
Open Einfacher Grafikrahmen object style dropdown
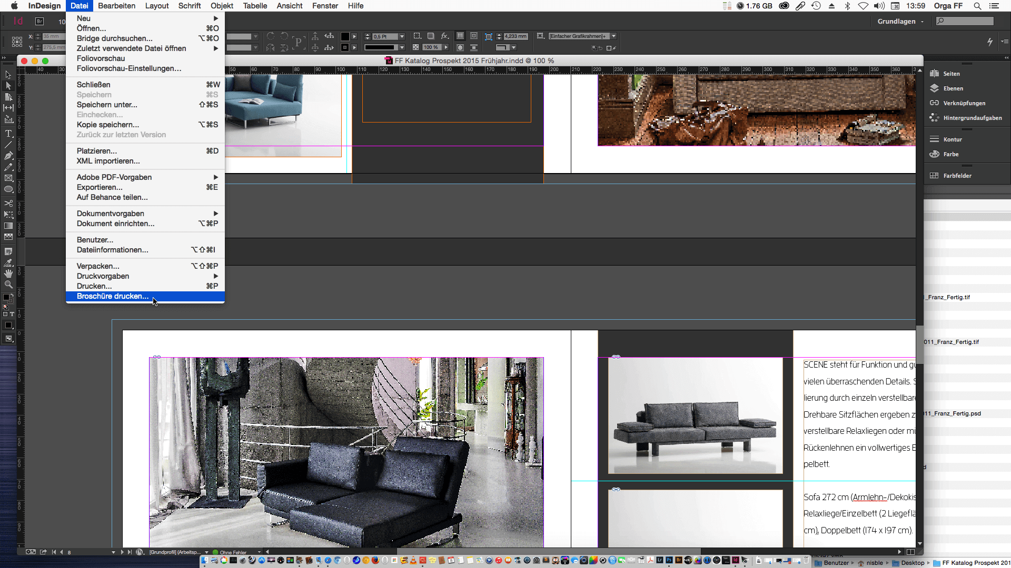click(x=613, y=36)
